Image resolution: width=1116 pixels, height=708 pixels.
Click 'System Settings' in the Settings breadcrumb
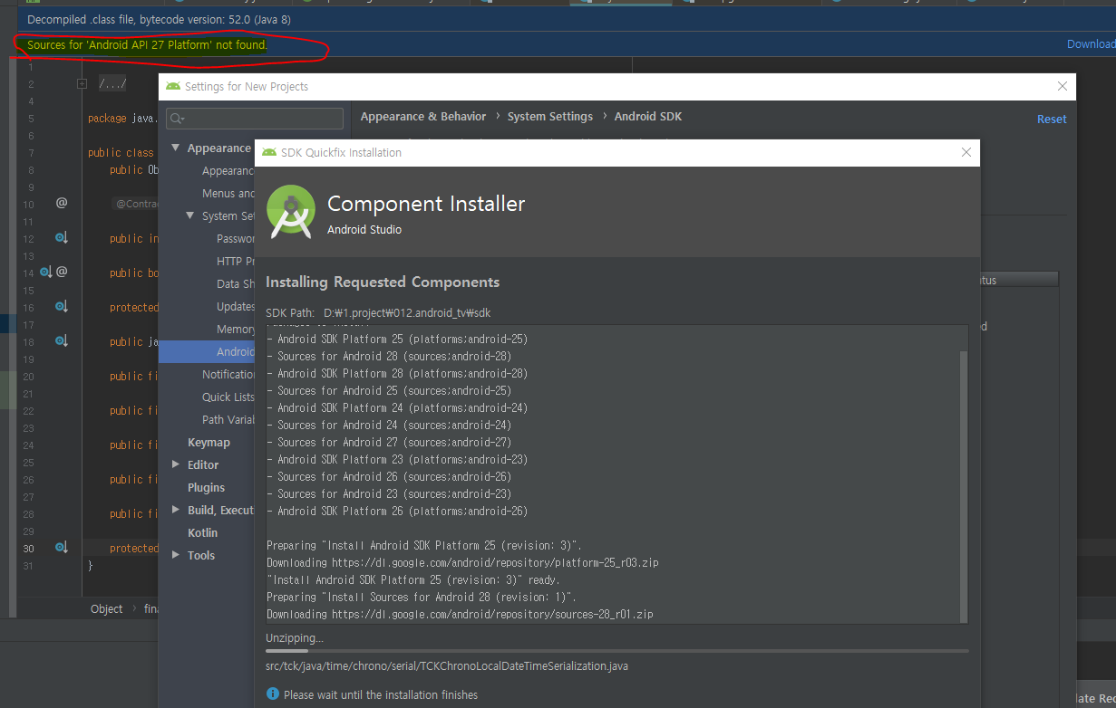(550, 117)
